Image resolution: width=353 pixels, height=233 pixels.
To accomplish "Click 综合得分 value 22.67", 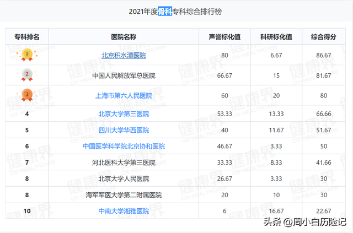I will (324, 211).
